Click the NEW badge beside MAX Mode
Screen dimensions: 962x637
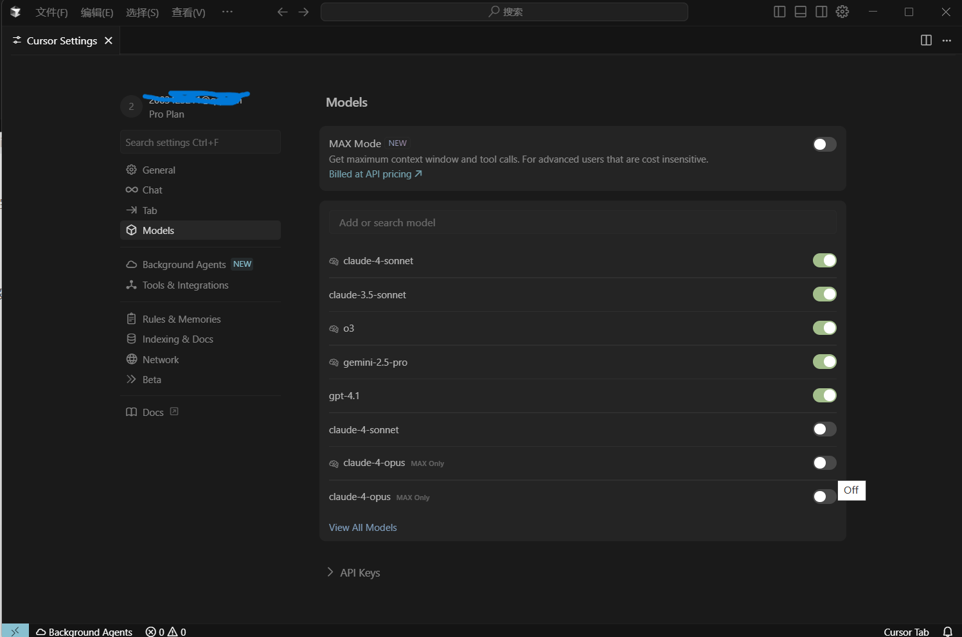398,143
